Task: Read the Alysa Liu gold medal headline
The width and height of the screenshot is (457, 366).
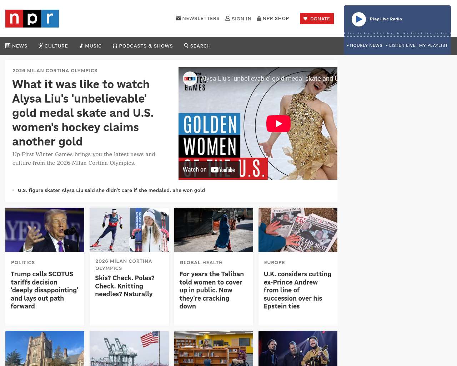Action: pos(83,113)
